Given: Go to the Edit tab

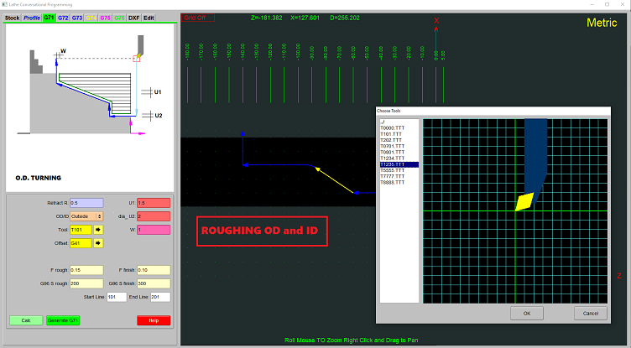Looking at the screenshot, I should [x=149, y=18].
